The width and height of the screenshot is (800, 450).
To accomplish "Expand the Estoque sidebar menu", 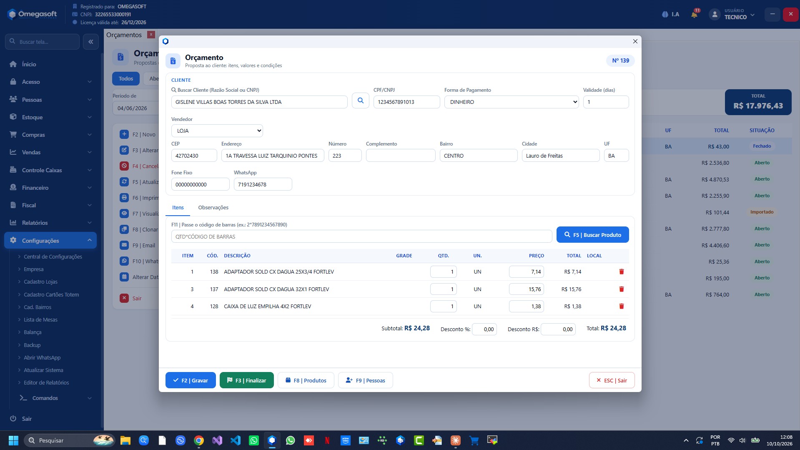I will [50, 117].
